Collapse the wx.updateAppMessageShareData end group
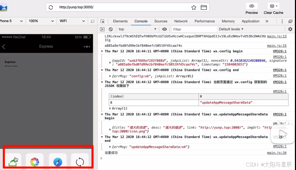Screen dimensions: 296x170 pyautogui.click(x=102, y=137)
